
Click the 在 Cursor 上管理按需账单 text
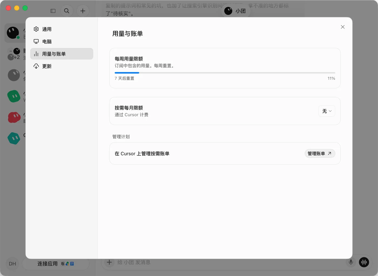click(142, 154)
